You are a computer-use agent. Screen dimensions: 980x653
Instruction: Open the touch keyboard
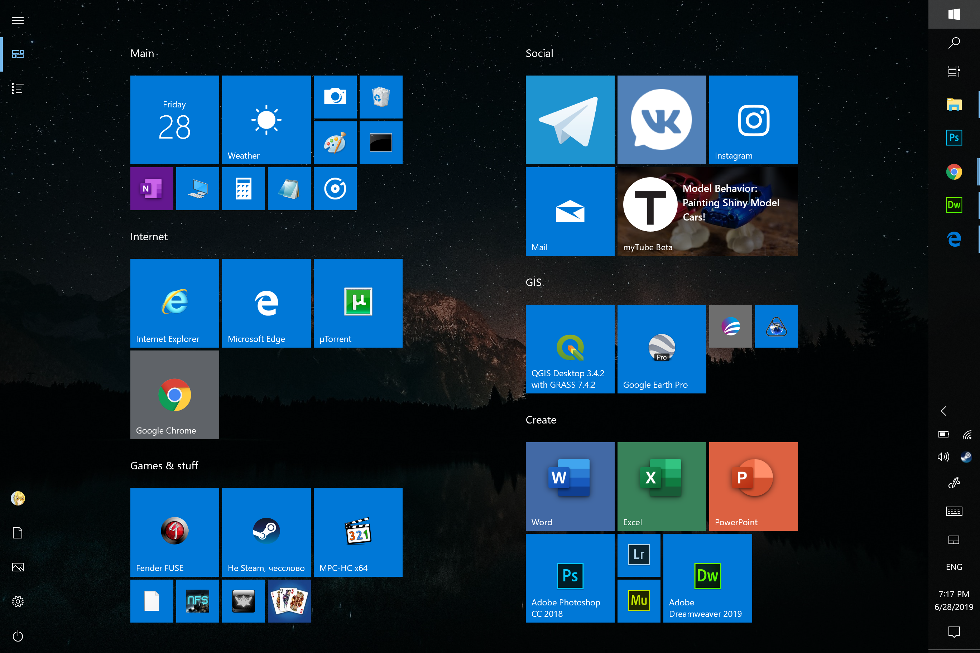point(954,511)
